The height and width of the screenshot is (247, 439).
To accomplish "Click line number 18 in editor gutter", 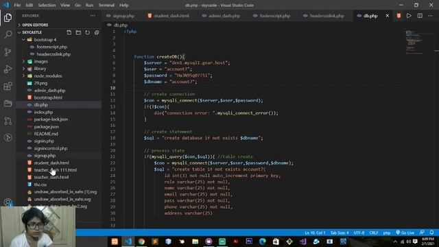I will pyautogui.click(x=112, y=138).
